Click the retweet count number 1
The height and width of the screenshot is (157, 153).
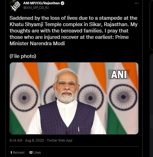11,152
